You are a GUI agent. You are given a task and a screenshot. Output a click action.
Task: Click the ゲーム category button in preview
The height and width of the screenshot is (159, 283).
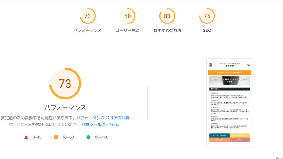click(240, 140)
